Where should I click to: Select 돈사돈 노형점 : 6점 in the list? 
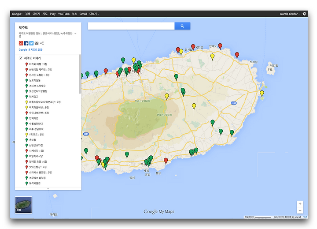[x=39, y=75]
